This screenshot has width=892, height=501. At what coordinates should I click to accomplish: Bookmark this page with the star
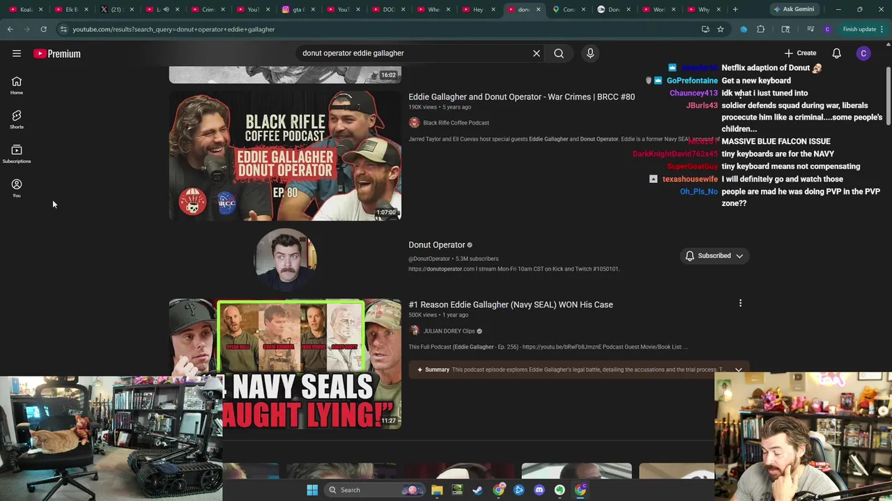coord(721,29)
